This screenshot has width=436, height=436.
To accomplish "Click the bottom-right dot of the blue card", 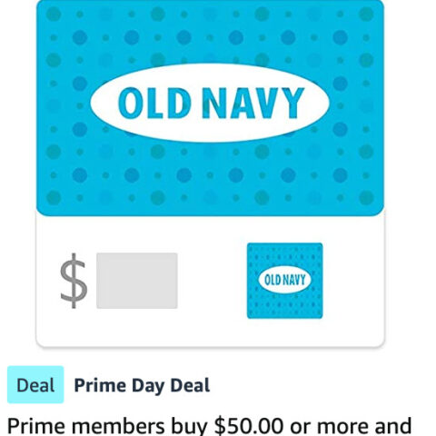I will coord(366,197).
